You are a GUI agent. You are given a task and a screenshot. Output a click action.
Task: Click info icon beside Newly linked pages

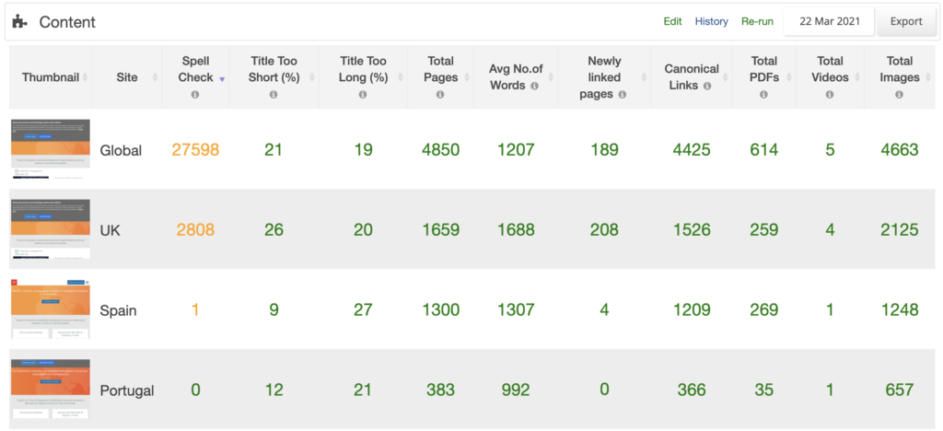[x=623, y=94]
